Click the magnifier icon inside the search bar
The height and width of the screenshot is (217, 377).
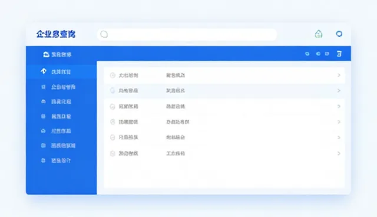pyautogui.click(x=104, y=34)
